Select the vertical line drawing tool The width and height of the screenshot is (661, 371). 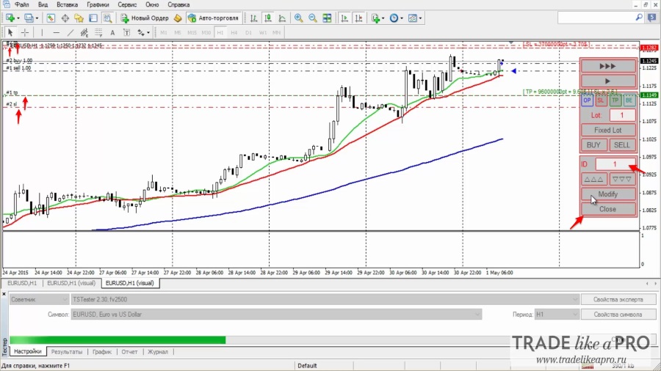[42, 32]
